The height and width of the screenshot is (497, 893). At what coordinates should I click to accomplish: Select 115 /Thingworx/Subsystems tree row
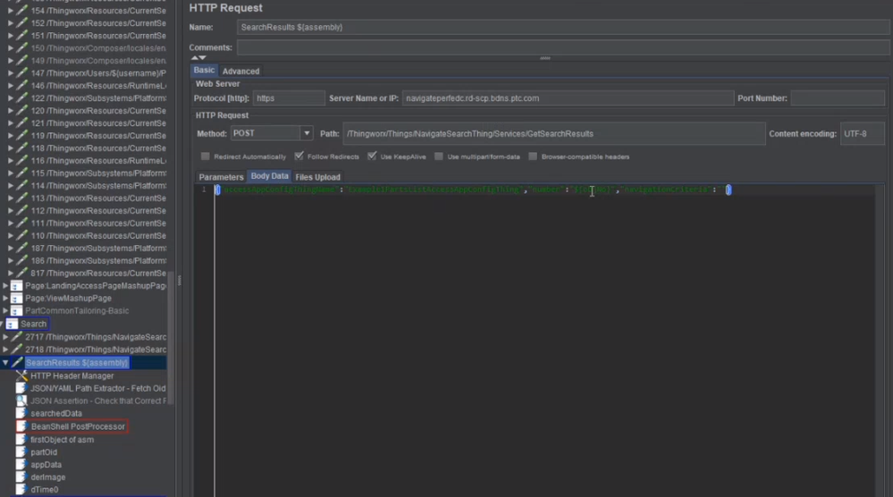pos(98,173)
